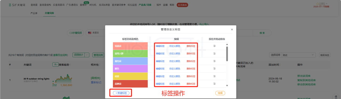Open 自定义颜色 for 场景词 tag
This screenshot has height=99, width=341.
click(x=175, y=46)
